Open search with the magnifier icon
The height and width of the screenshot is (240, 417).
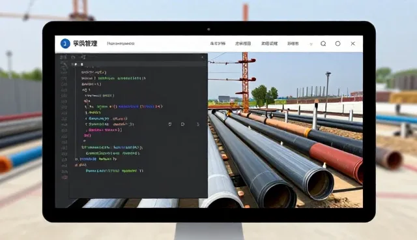(323, 44)
